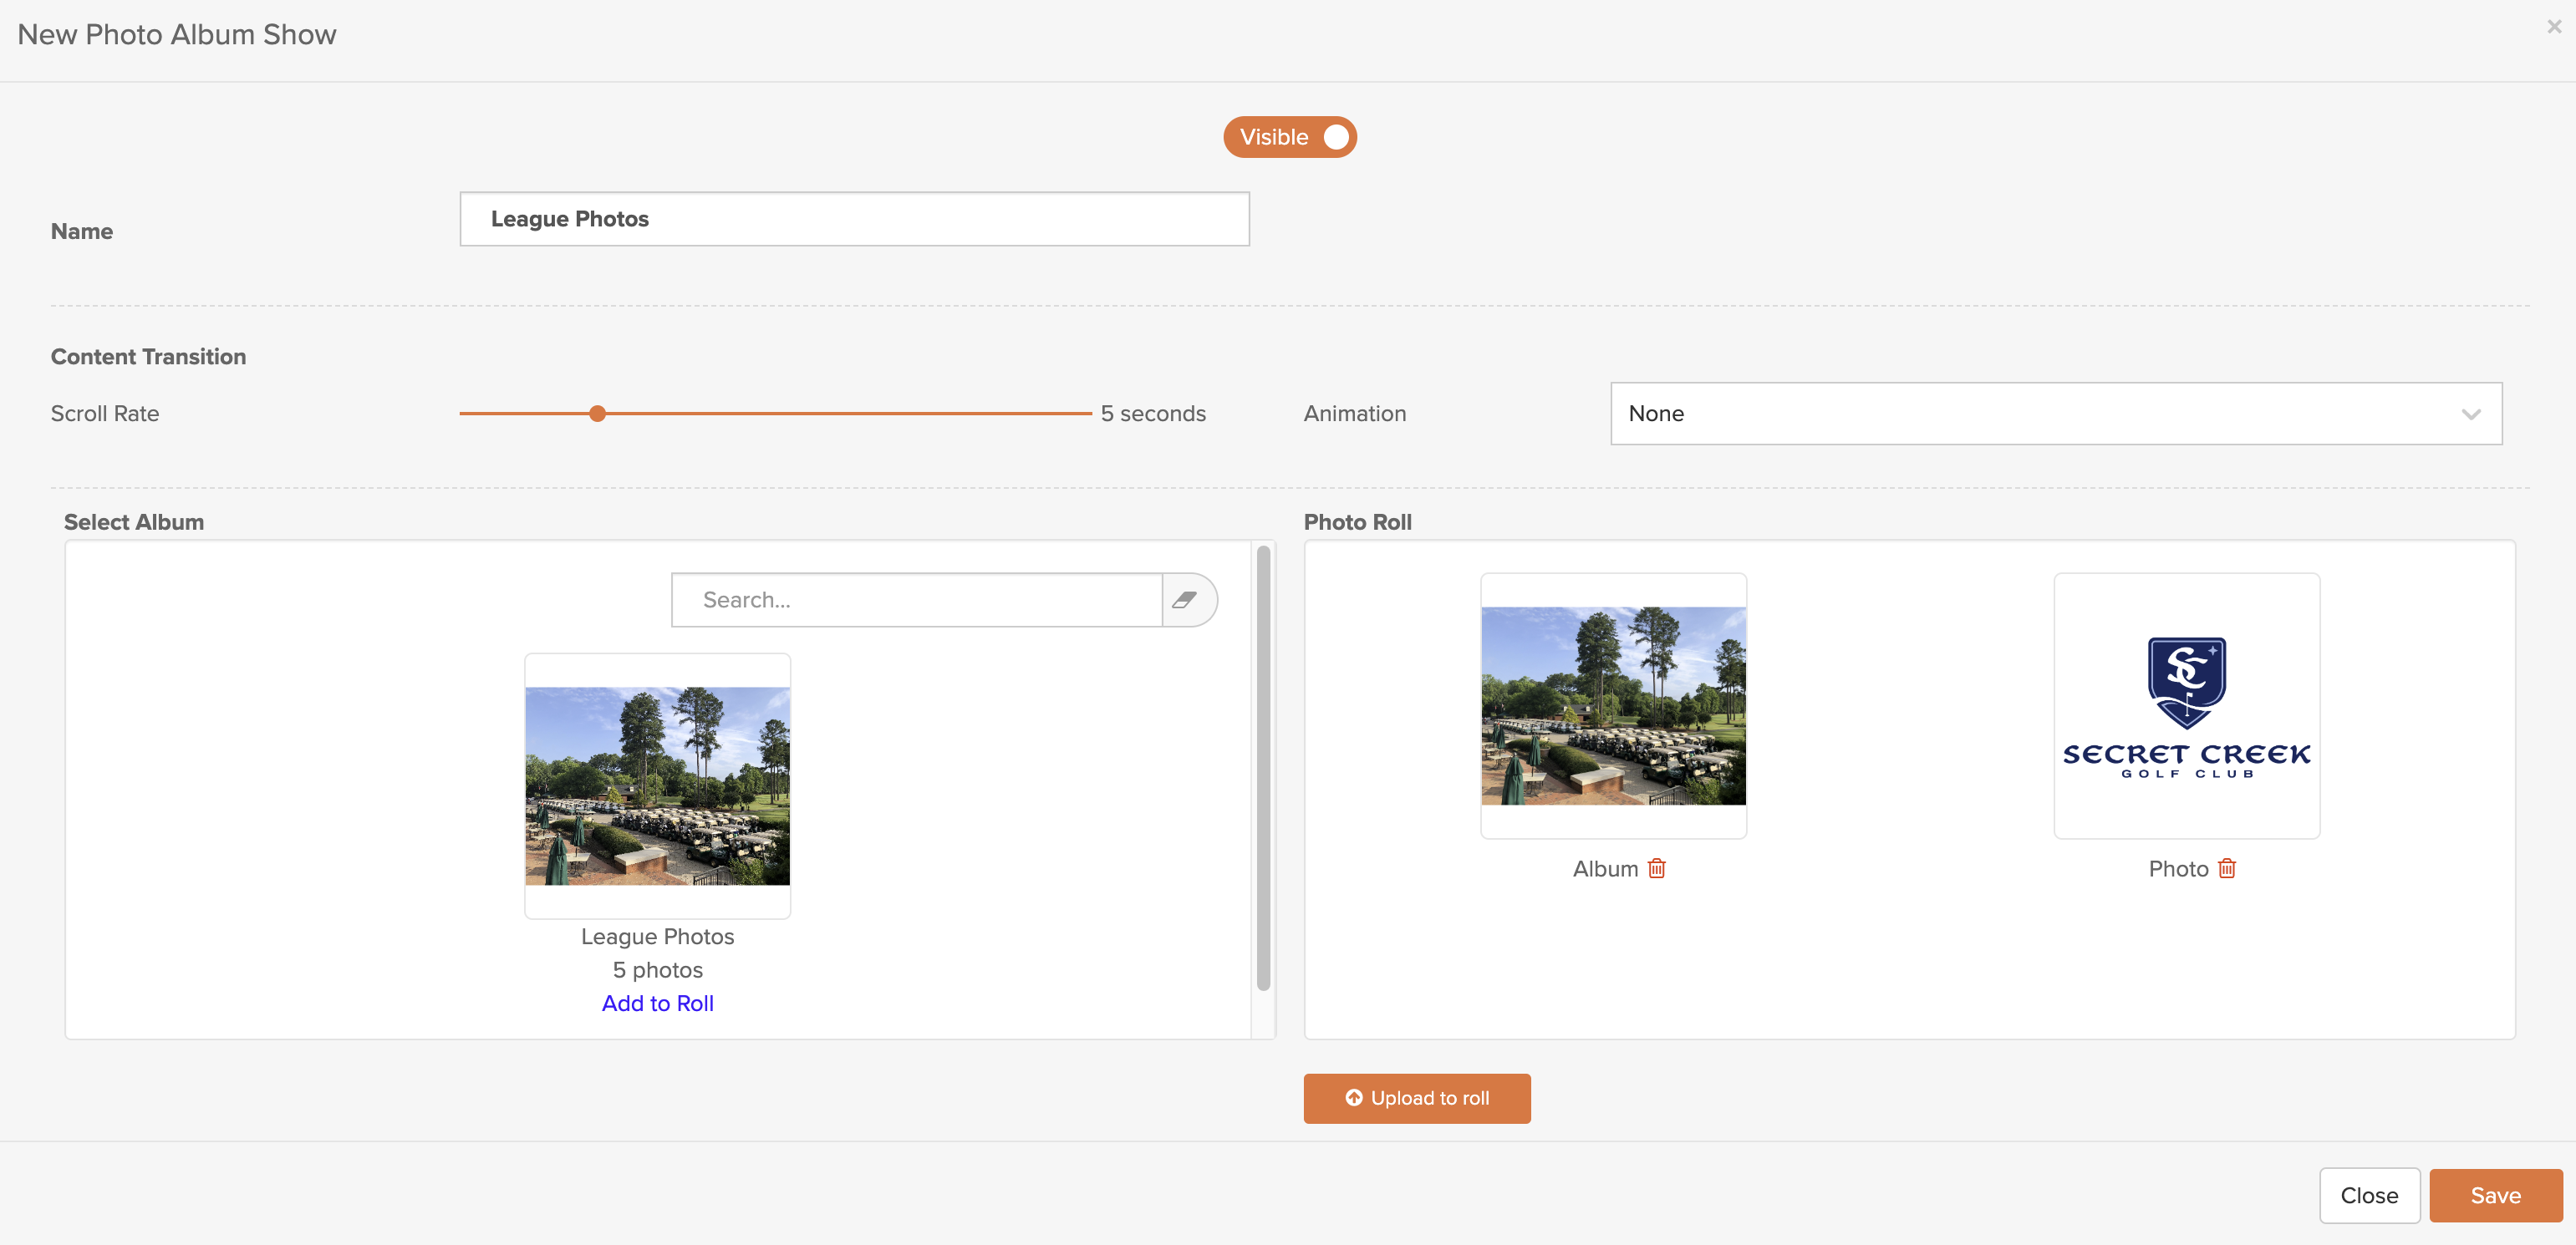
Task: Click the Name field containing League Photos
Action: [x=854, y=219]
